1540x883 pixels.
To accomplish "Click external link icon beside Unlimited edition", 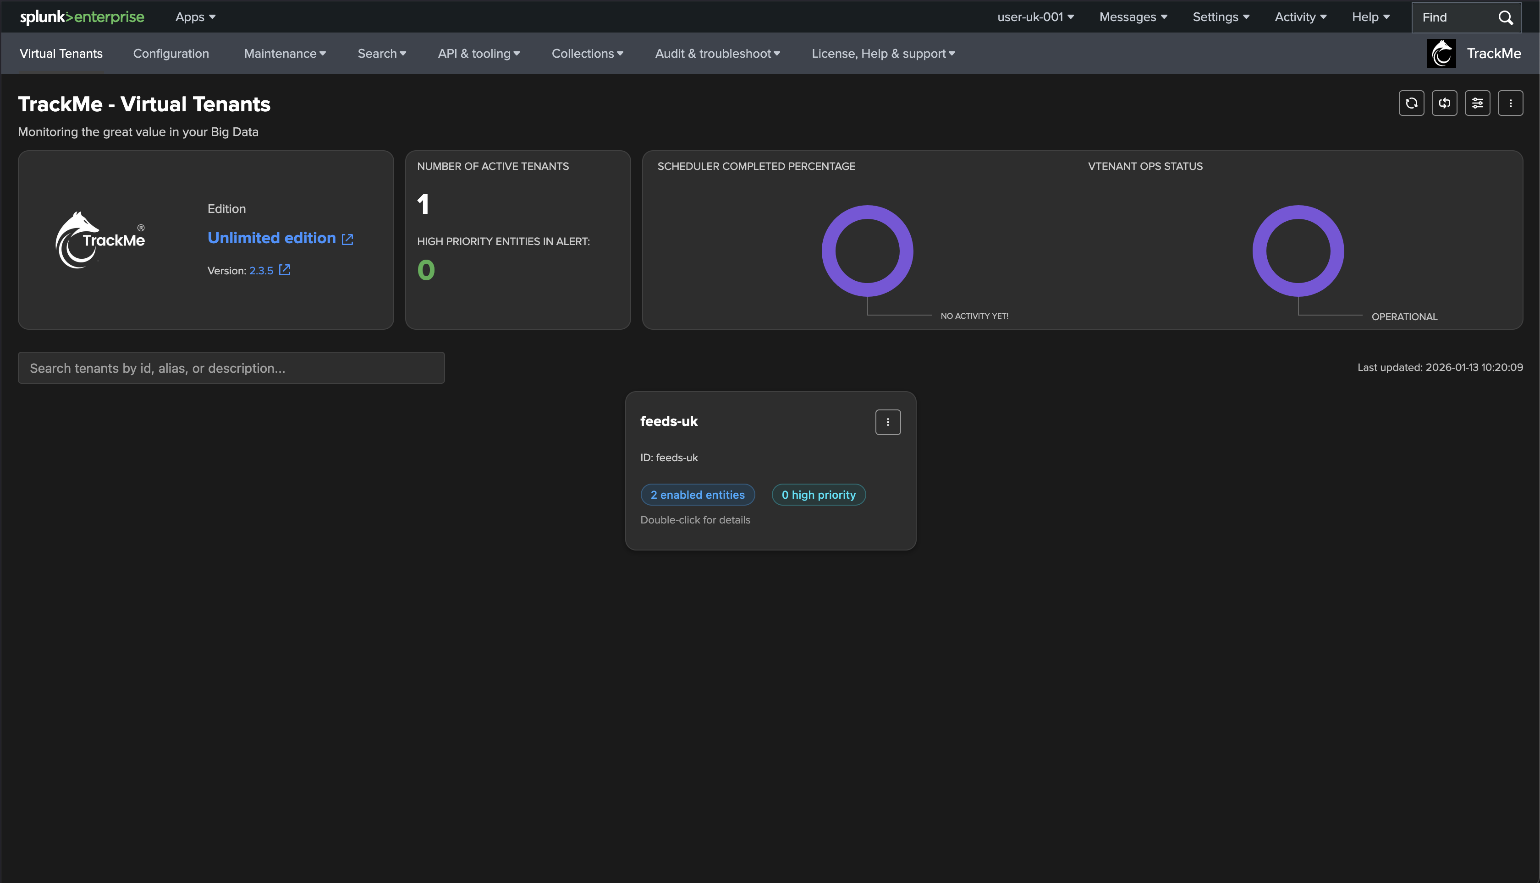I will coord(347,239).
